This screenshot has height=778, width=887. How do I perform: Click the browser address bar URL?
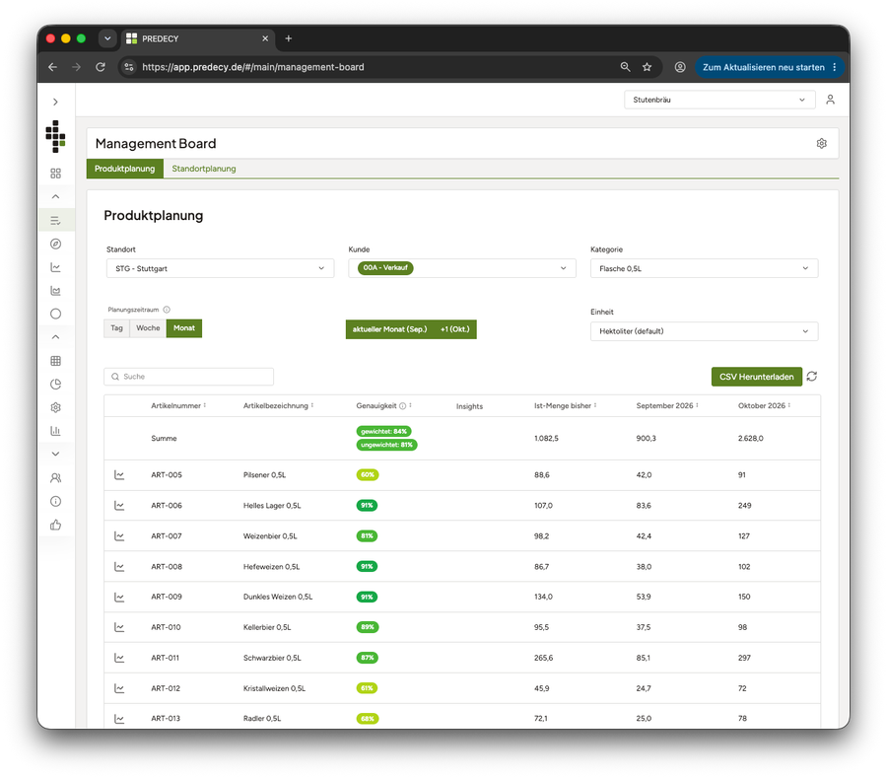pos(253,67)
